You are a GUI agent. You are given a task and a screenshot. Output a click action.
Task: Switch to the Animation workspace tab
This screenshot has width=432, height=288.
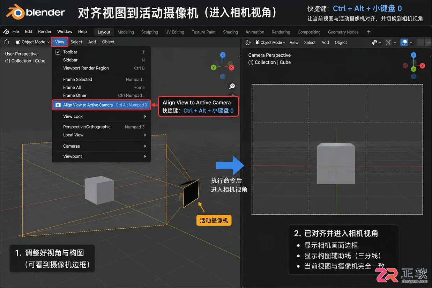(255, 32)
